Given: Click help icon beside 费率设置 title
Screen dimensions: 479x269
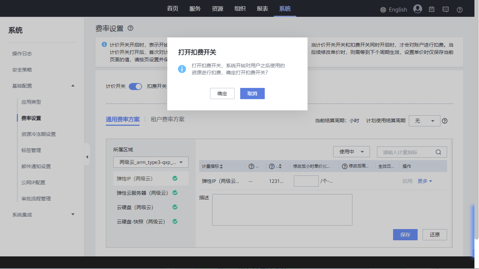Looking at the screenshot, I should [130, 28].
